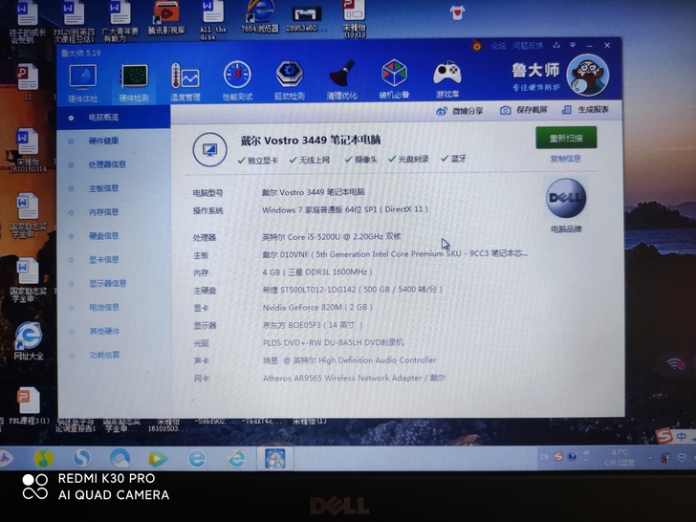Open 游戏库 gamepad icon
The height and width of the screenshot is (522, 696).
click(x=447, y=79)
